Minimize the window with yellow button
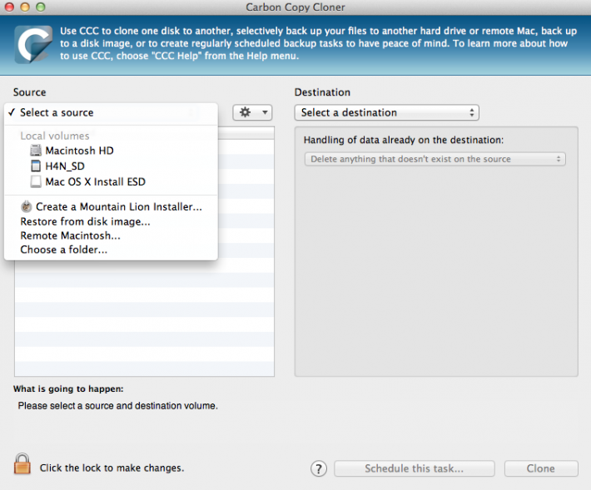The height and width of the screenshot is (490, 591). 25,7
